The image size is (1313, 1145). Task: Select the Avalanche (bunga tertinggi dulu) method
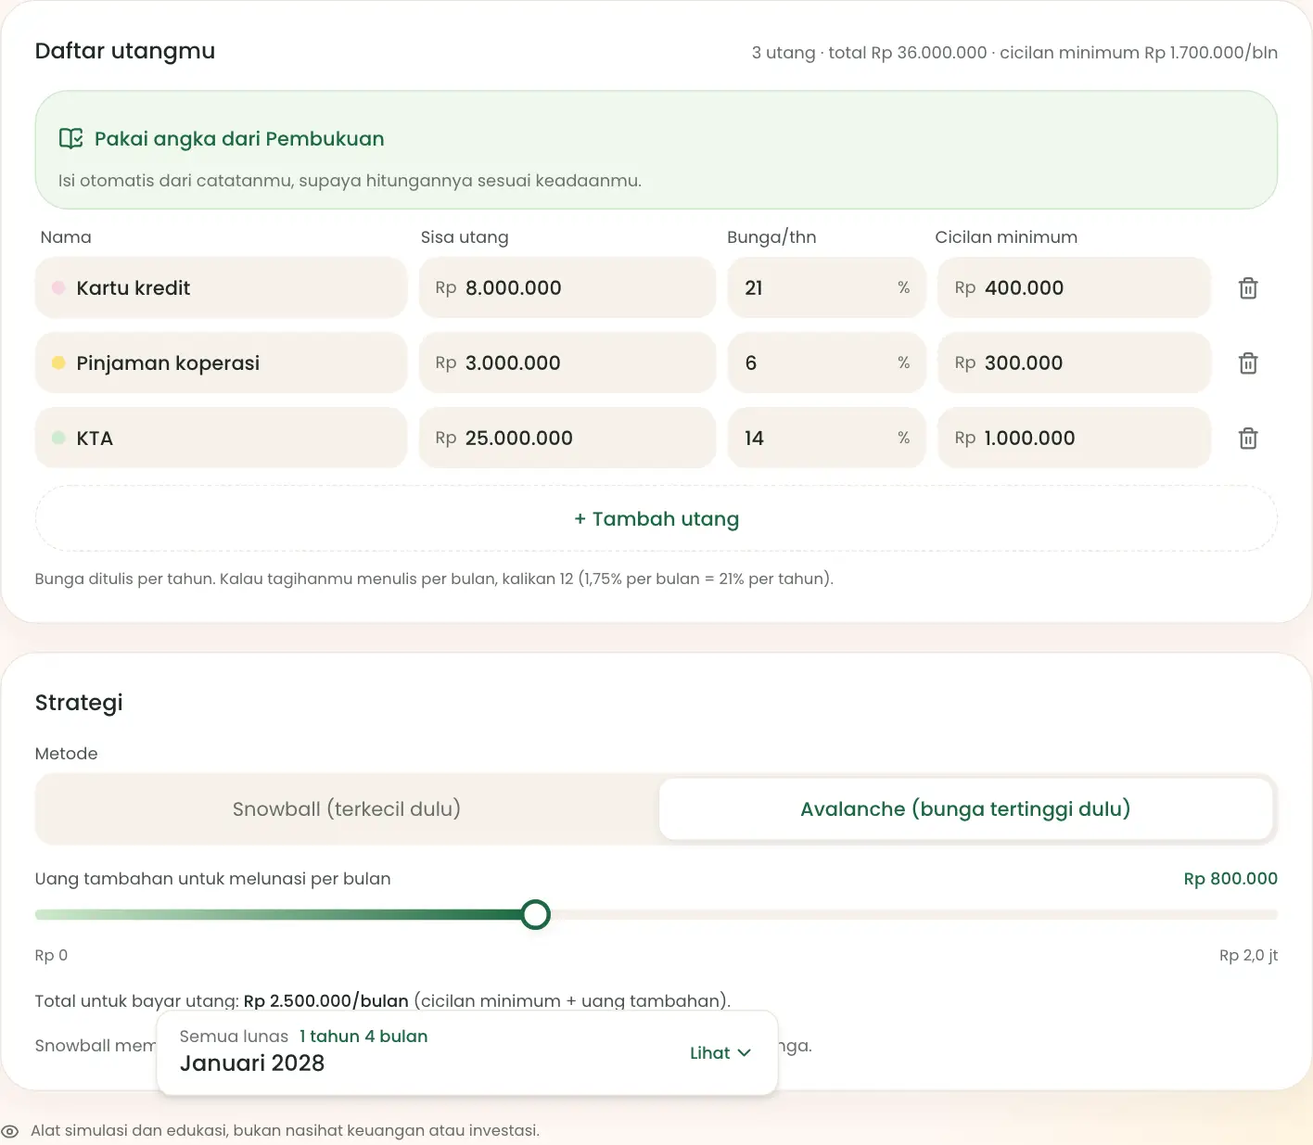965,809
